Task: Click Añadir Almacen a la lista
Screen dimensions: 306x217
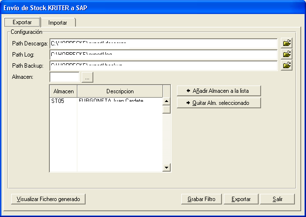Action: tap(219, 91)
